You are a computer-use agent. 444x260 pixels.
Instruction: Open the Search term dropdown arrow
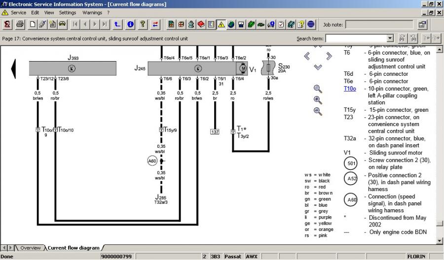(390, 38)
